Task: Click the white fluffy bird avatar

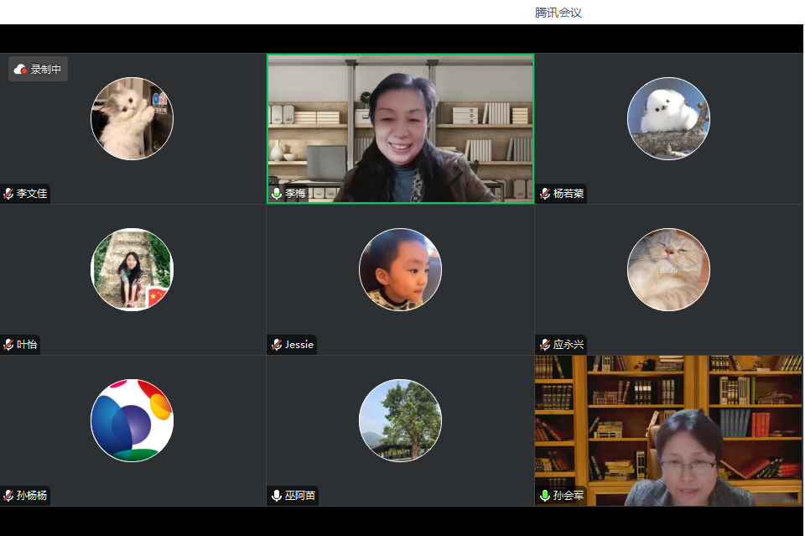Action: 668,118
